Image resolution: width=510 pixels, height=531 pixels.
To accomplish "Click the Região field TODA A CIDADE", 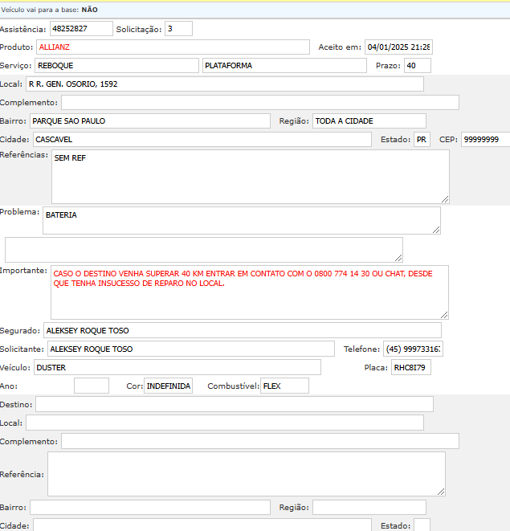I will [369, 120].
